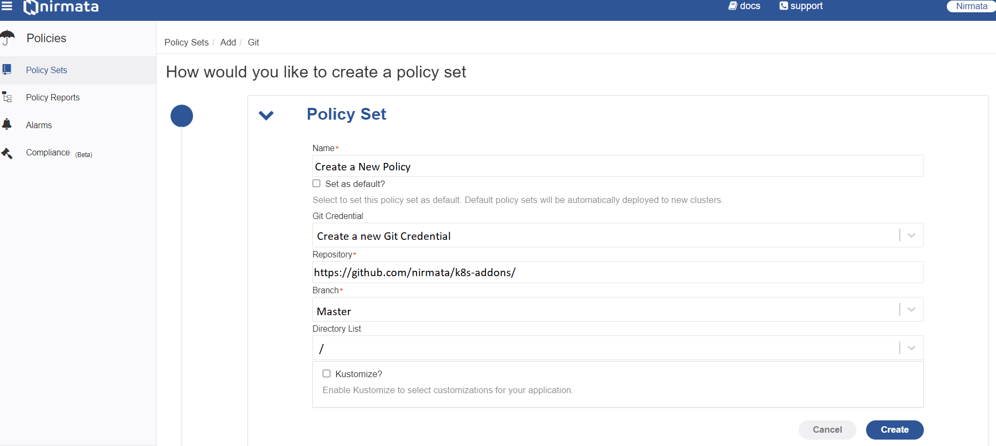Click the Cancel button
The image size is (996, 446).
click(x=827, y=429)
